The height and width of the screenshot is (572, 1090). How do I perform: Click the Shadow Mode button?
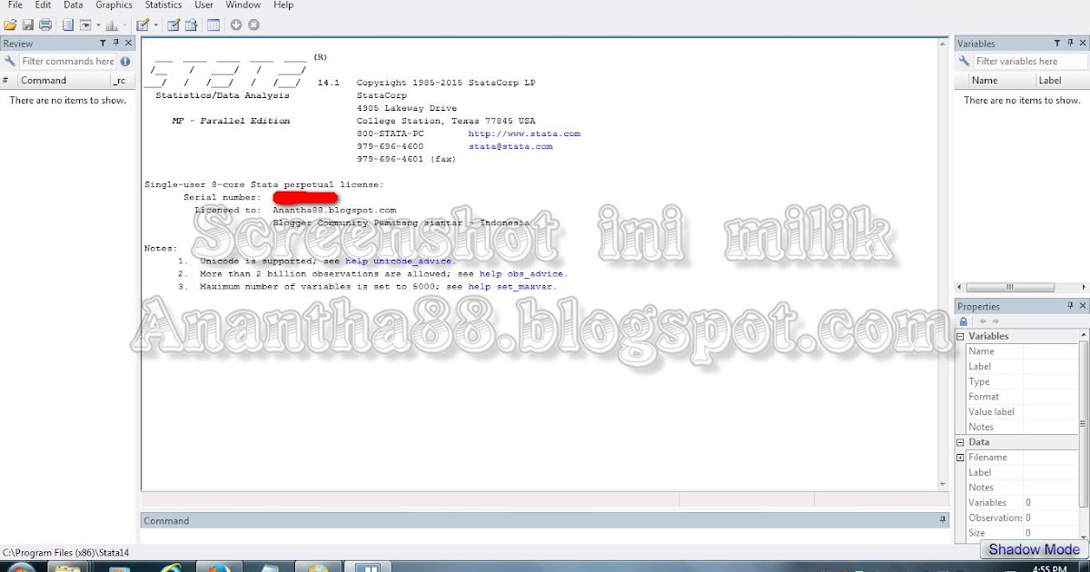(x=1034, y=549)
